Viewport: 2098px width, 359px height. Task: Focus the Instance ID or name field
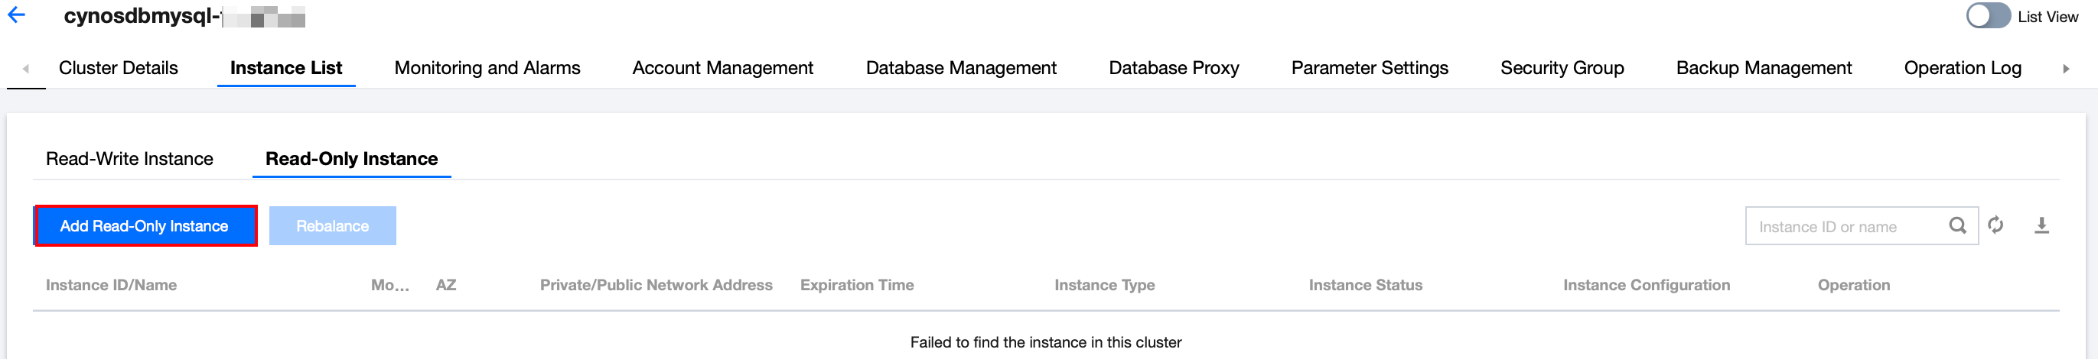(x=1845, y=227)
